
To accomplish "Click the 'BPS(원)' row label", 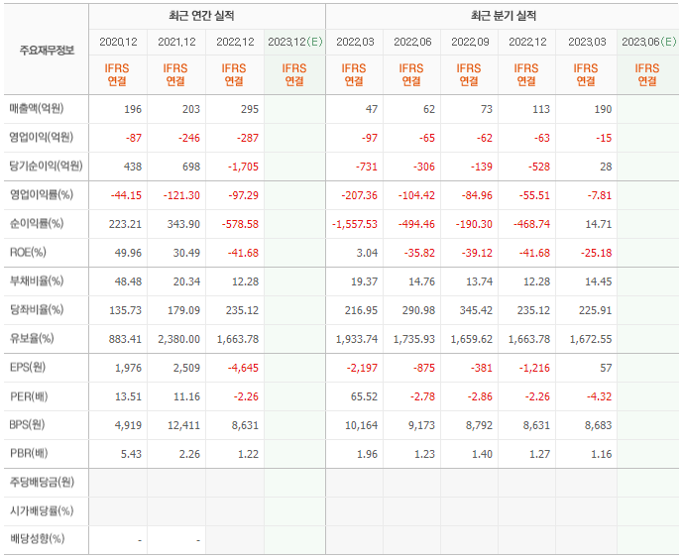I will [x=27, y=424].
